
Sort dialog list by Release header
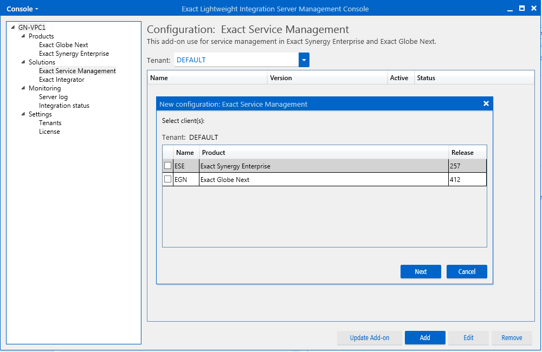[x=467, y=153]
